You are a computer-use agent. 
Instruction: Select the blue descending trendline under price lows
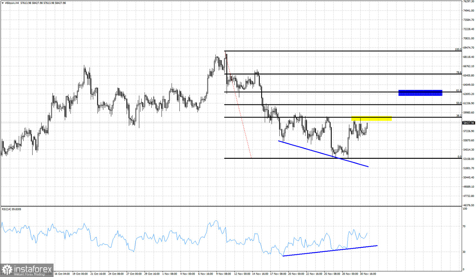[323, 154]
